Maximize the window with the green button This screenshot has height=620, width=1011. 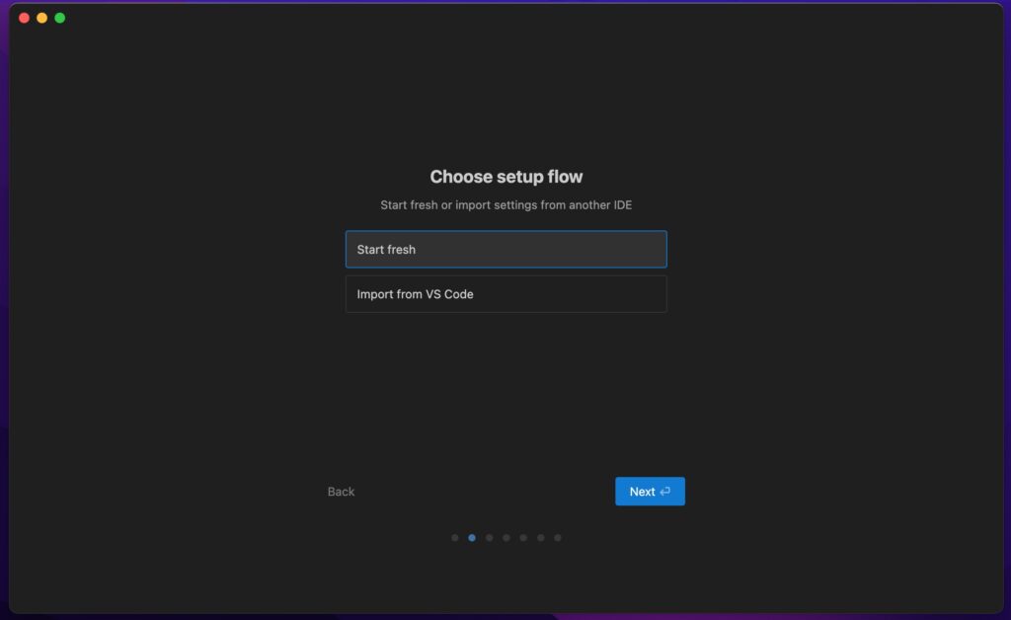(59, 18)
